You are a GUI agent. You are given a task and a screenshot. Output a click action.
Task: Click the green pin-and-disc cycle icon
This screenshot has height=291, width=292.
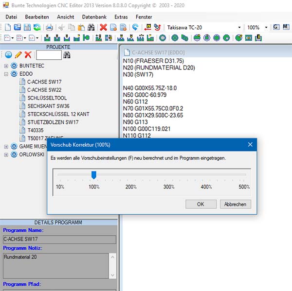[x=86, y=38]
